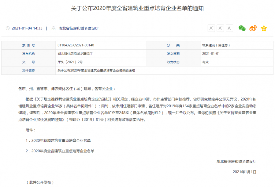Click the issue date value 2021-01-01
Viewport: 275px width, 187px height.
tap(211, 54)
